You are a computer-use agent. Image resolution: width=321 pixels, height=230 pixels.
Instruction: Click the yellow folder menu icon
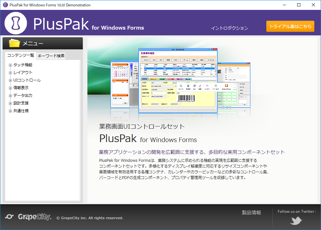pos(15,43)
